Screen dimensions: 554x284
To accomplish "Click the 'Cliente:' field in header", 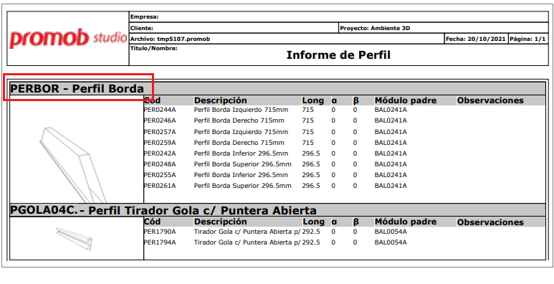I will pos(234,28).
